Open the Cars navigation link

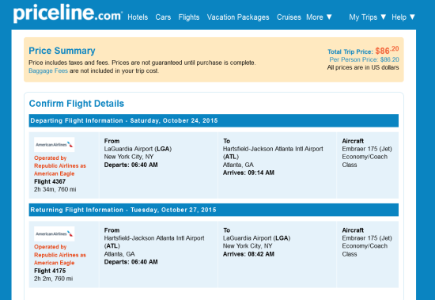163,17
